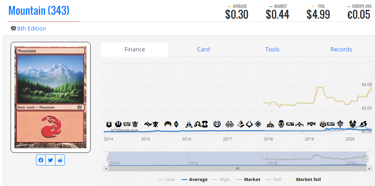This screenshot has height=186, width=375.
Task: Open the Tools tab
Action: coord(272,49)
